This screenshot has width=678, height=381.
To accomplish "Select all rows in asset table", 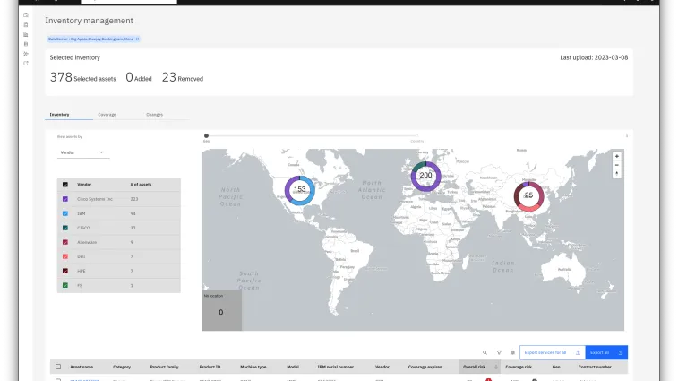I will pos(58,367).
